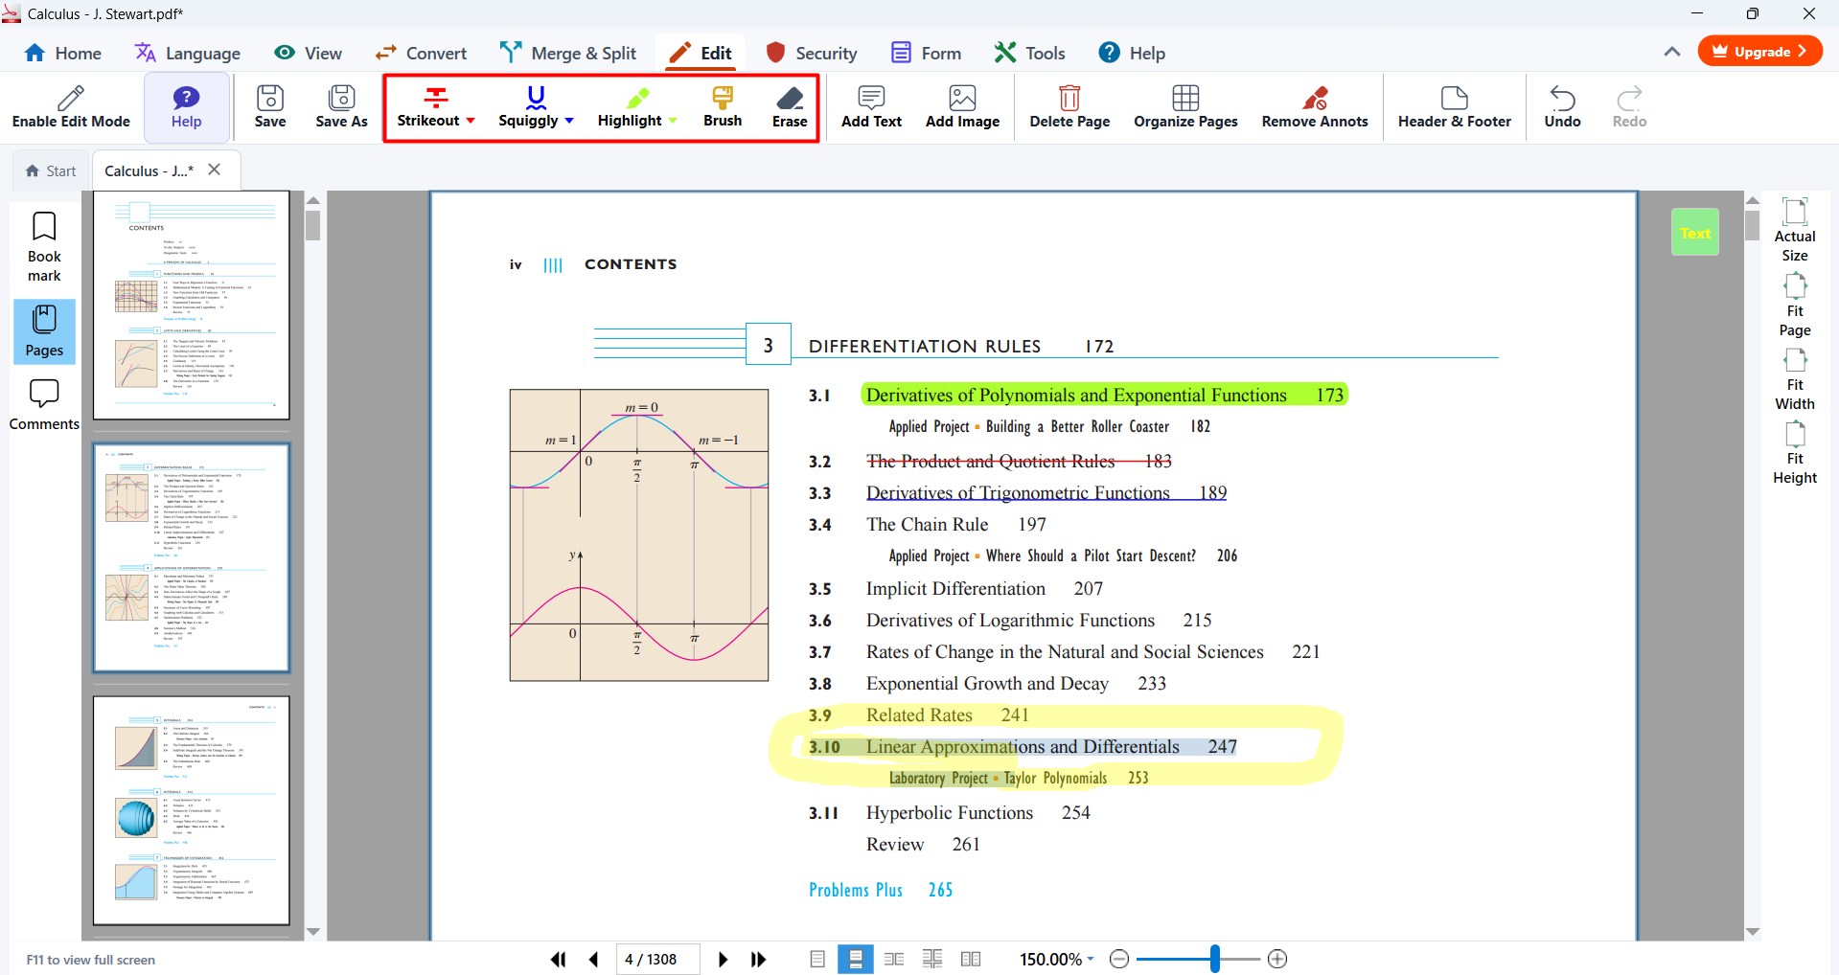Image resolution: width=1839 pixels, height=975 pixels.
Task: Switch to single page view mode
Action: pos(817,959)
